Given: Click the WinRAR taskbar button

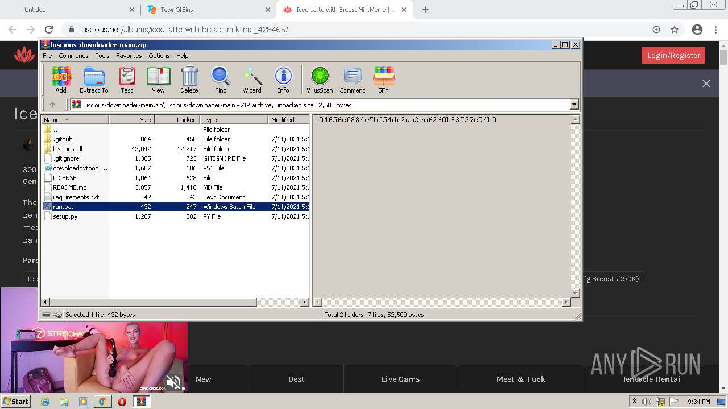Looking at the screenshot, I should point(141,402).
